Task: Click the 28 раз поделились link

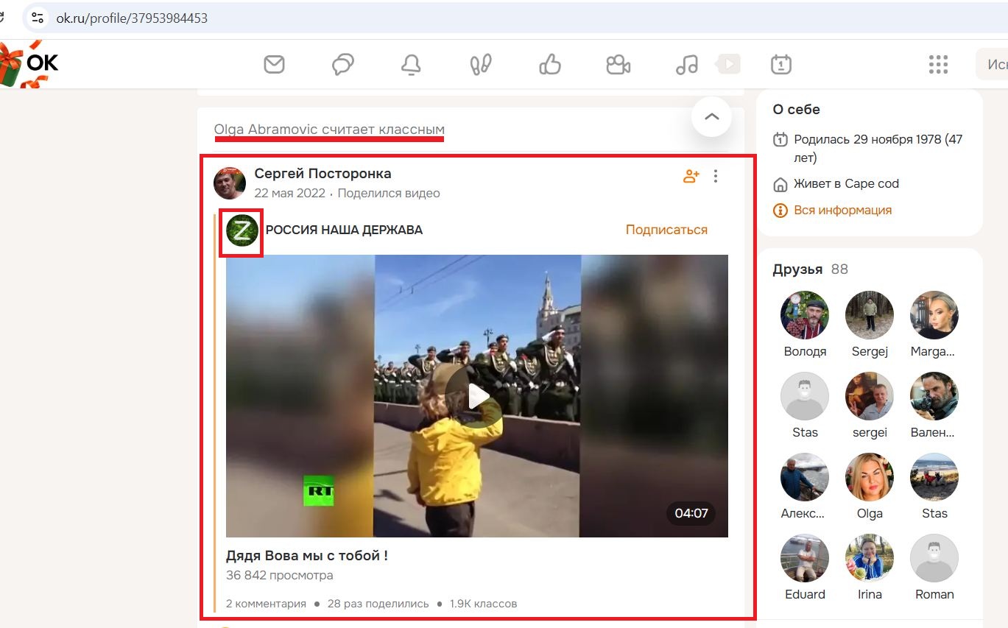Action: pos(378,604)
